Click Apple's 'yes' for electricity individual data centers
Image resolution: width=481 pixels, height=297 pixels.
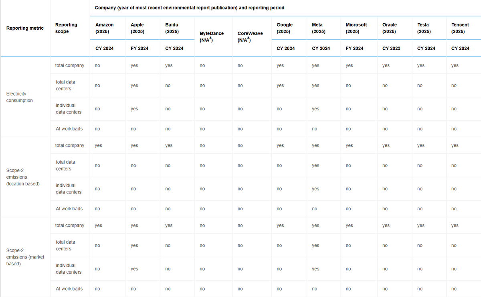tap(134, 109)
